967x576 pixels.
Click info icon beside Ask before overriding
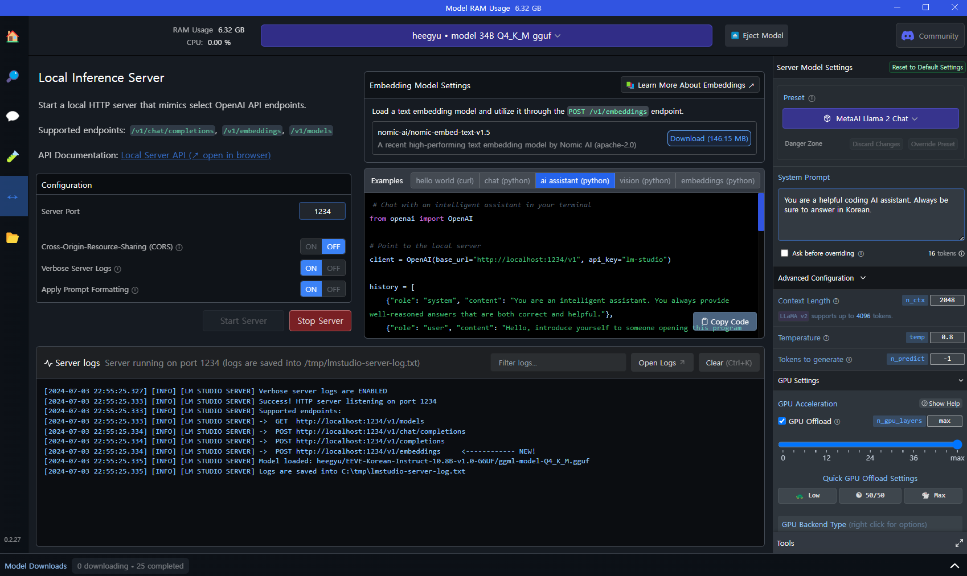[861, 254]
